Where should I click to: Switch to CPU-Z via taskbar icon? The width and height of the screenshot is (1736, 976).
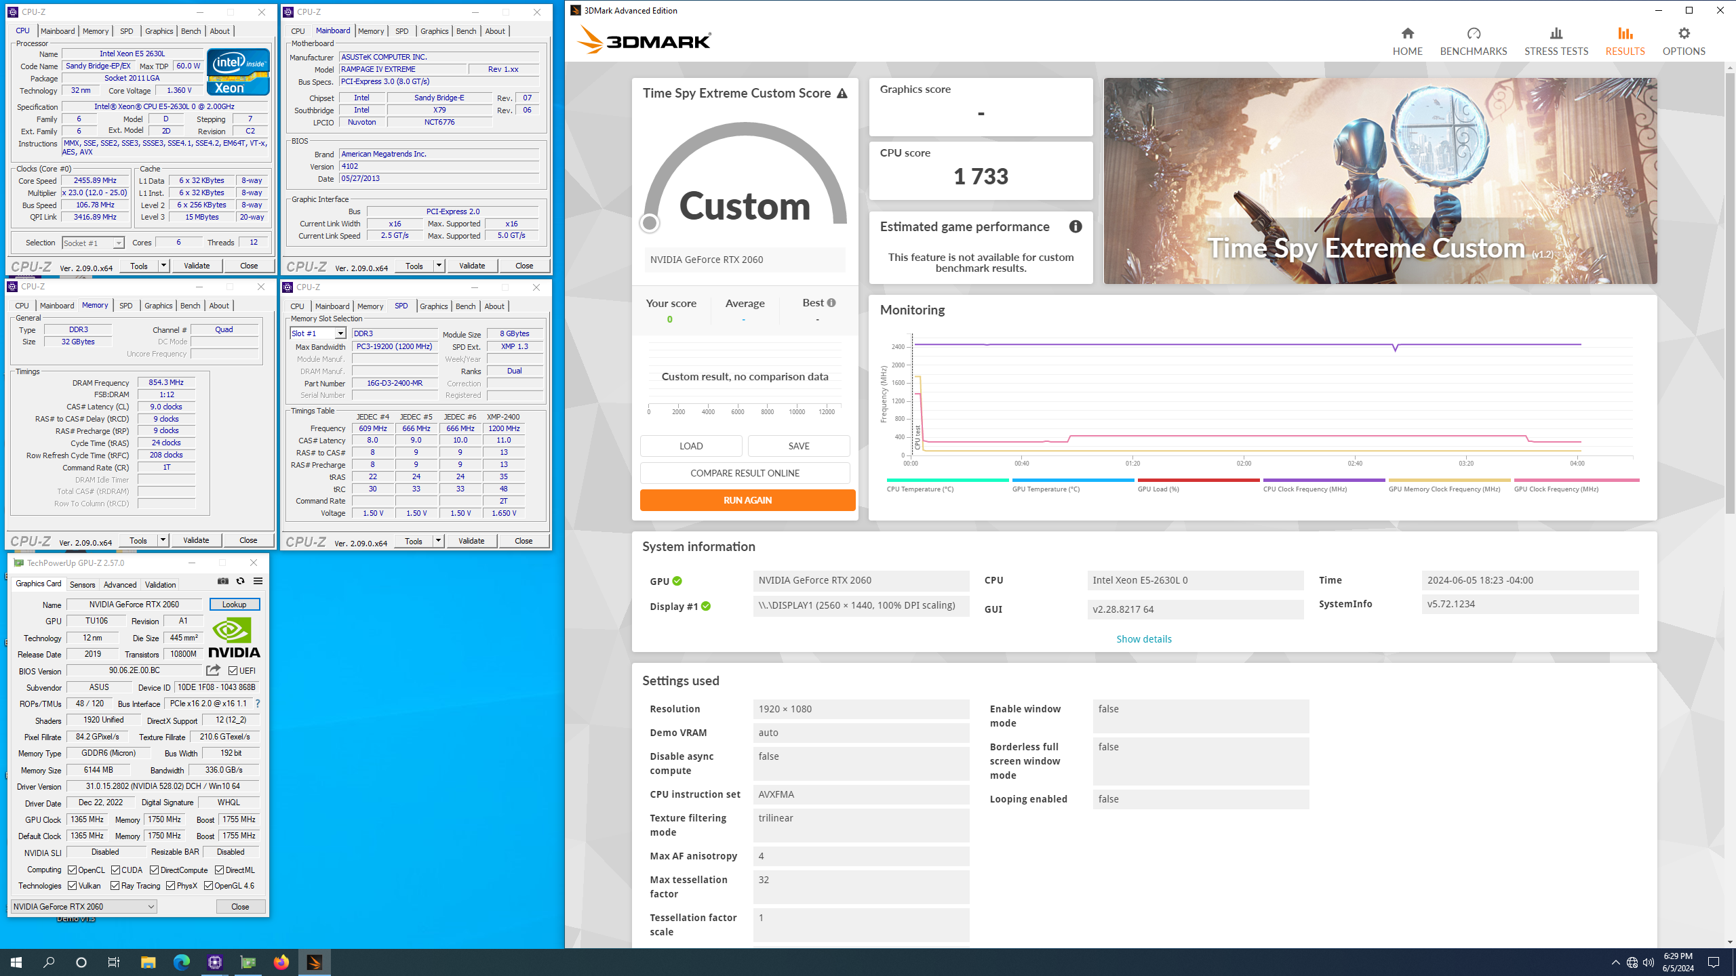[214, 962]
